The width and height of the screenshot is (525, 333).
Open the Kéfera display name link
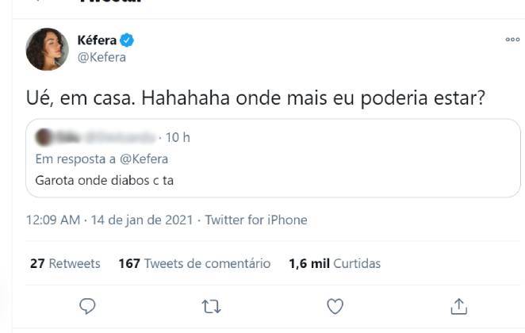(x=95, y=40)
